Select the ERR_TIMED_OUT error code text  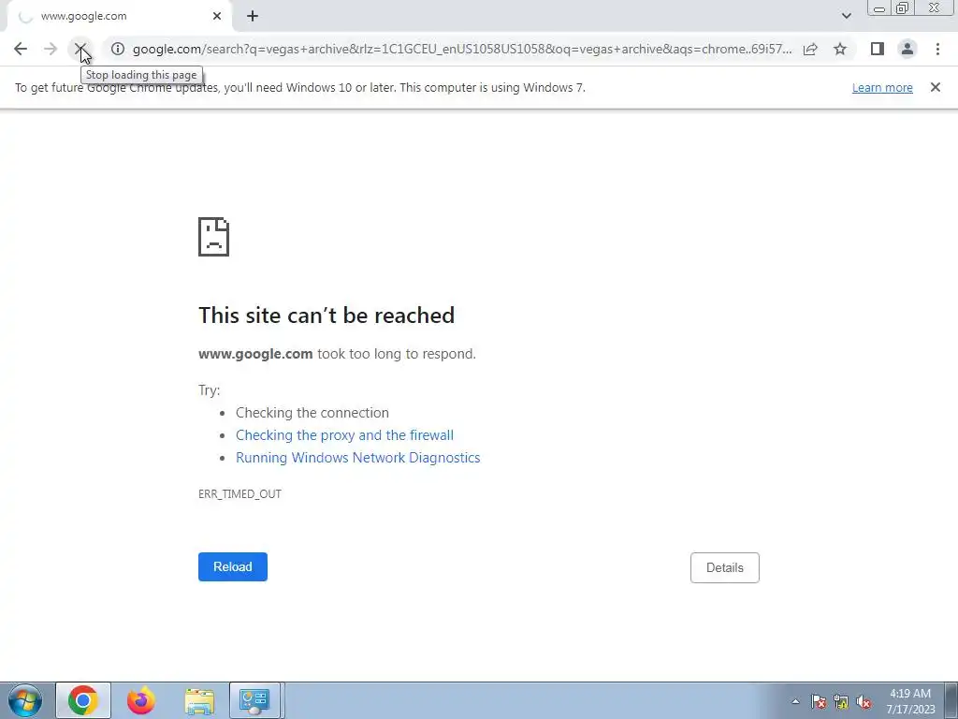239,494
